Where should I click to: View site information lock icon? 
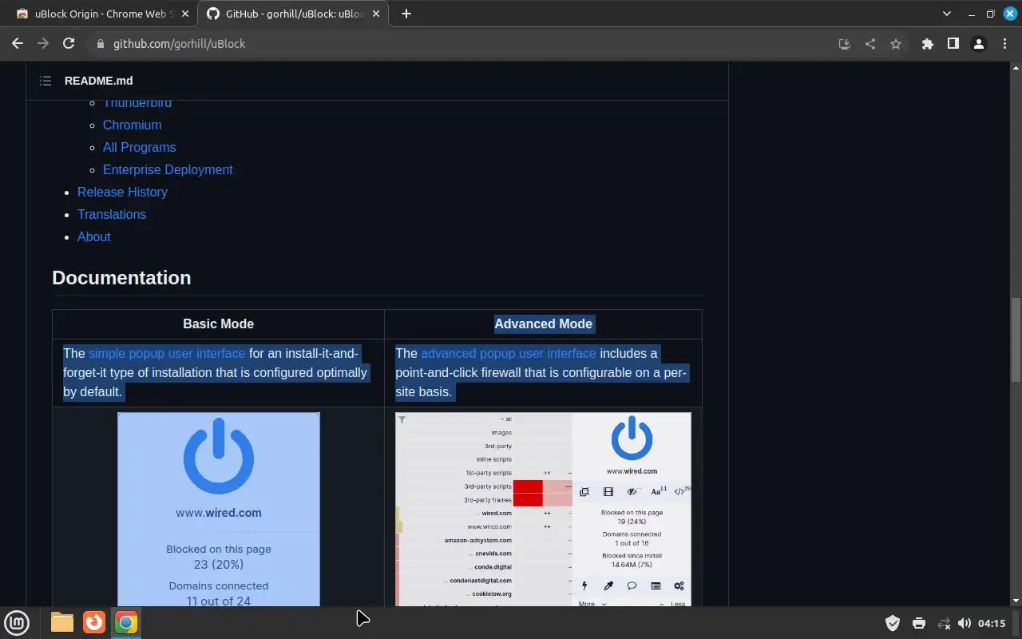pyautogui.click(x=100, y=44)
